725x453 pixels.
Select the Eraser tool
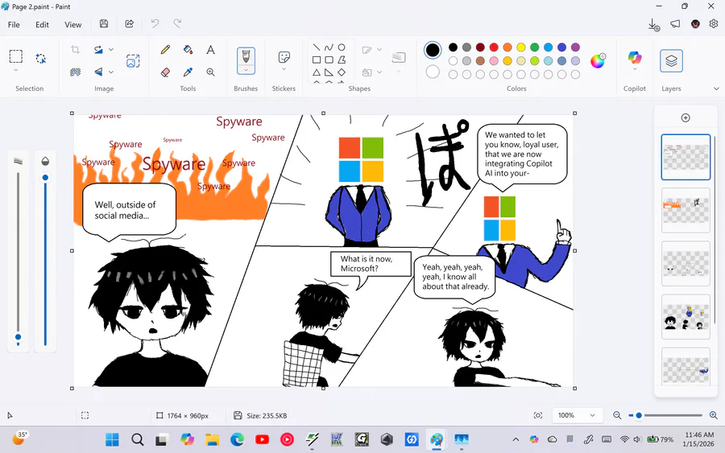pyautogui.click(x=165, y=72)
